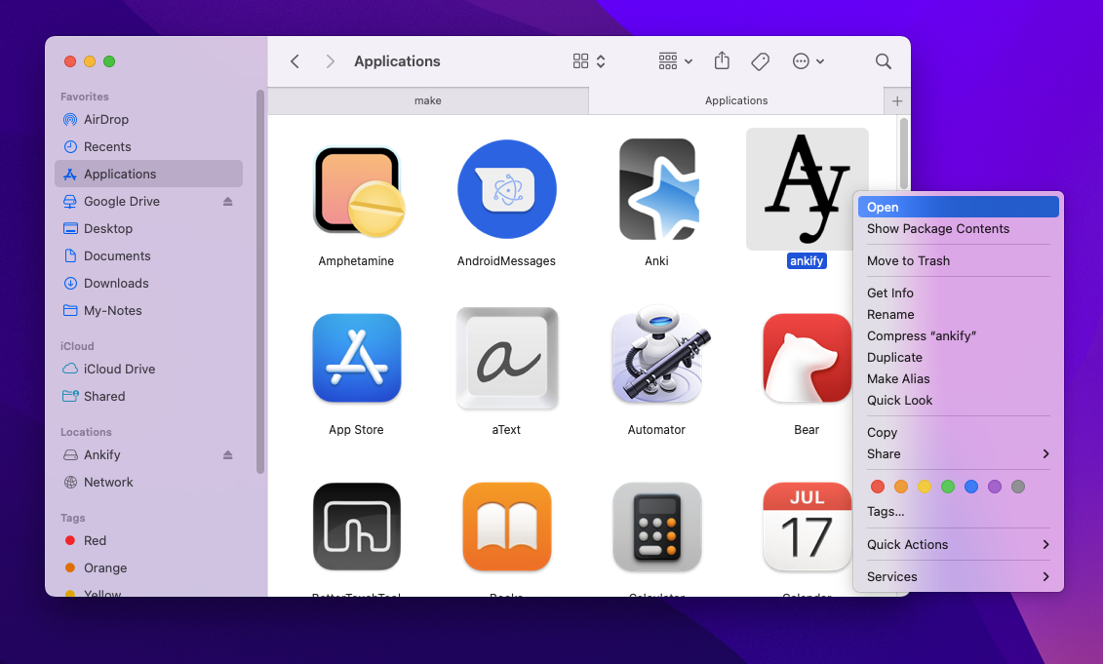Viewport: 1103px width, 664px height.
Task: Select the Anki app icon
Action: click(x=657, y=189)
